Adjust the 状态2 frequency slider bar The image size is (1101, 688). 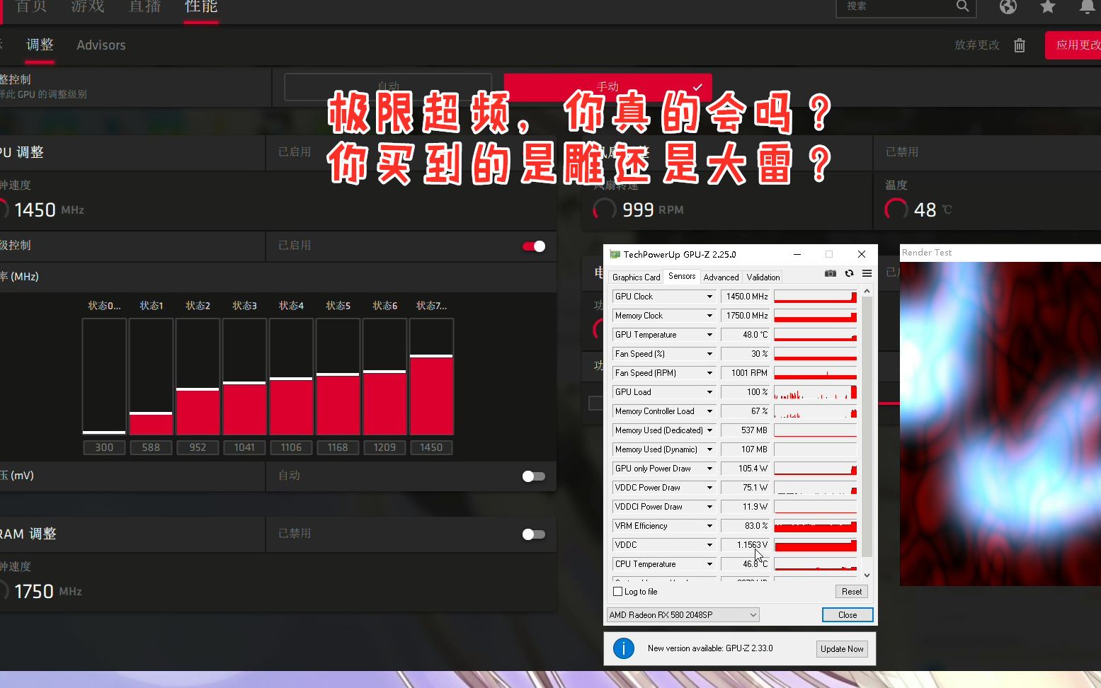[198, 377]
